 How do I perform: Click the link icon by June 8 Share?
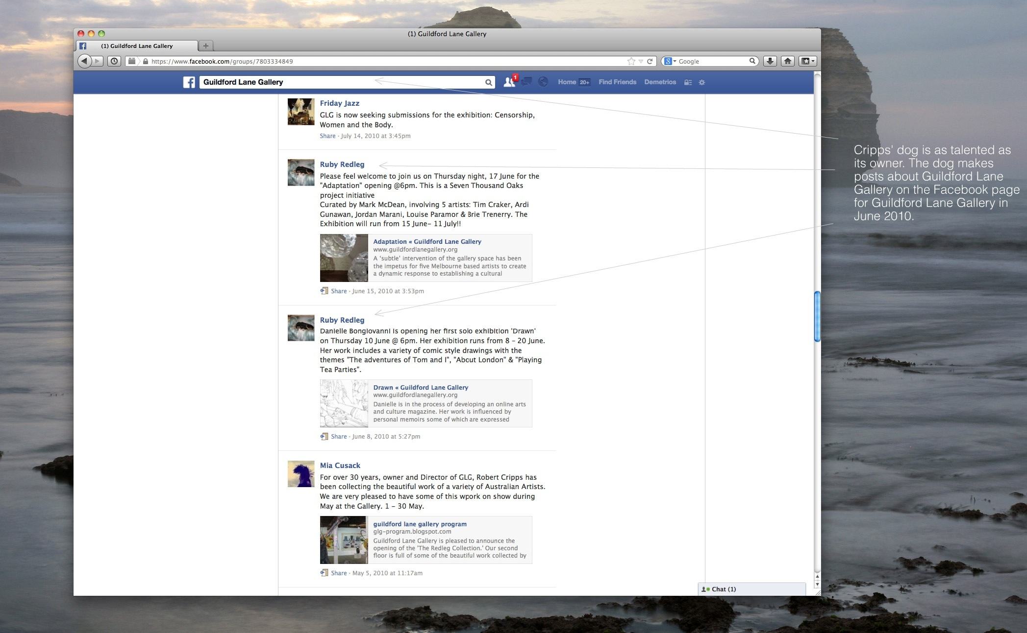(x=324, y=436)
